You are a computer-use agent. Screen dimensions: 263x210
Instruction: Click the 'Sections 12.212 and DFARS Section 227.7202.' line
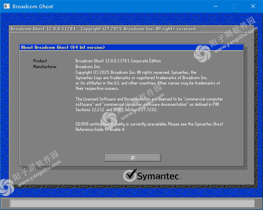pos(116,110)
